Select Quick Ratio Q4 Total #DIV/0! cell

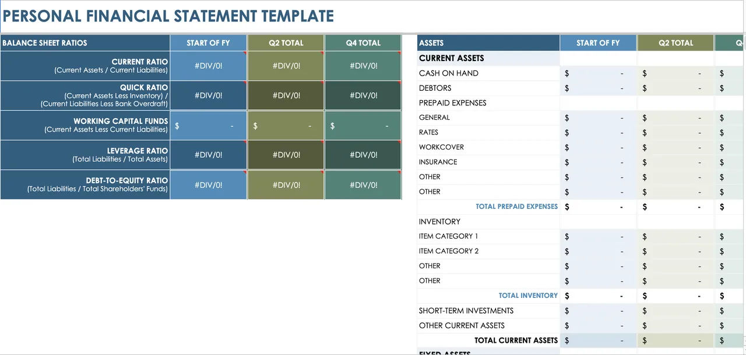363,95
